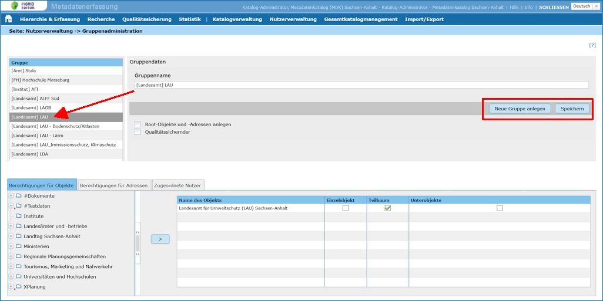The image size is (603, 301).
Task: Open the Qualitätssicherung menu
Action: (x=147, y=19)
